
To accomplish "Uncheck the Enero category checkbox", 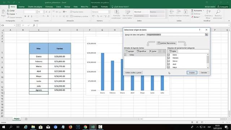I will pos(169,55).
